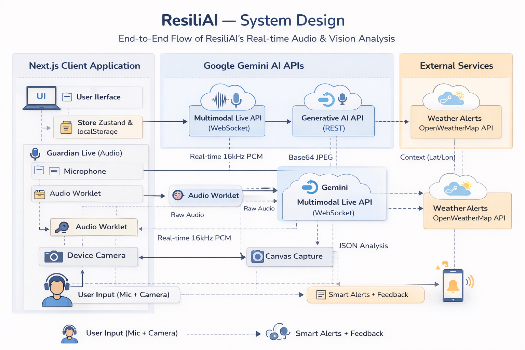Click the ResiliAI — System Design title
The height and width of the screenshot is (350, 525).
click(x=253, y=21)
